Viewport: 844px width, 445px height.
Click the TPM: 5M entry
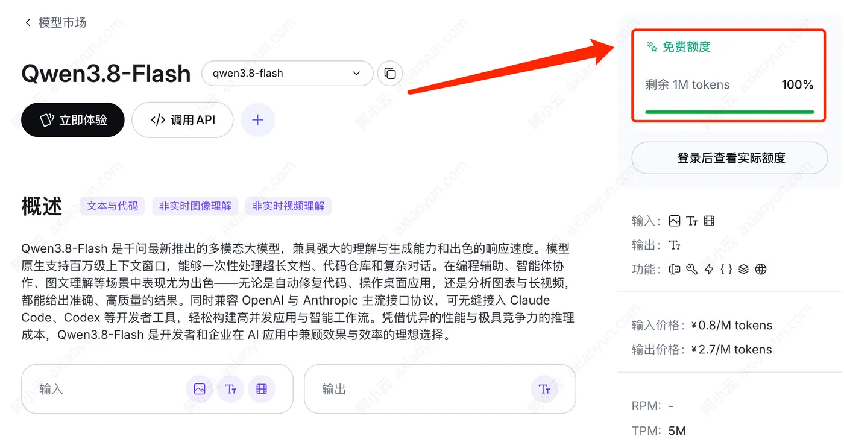tap(659, 431)
